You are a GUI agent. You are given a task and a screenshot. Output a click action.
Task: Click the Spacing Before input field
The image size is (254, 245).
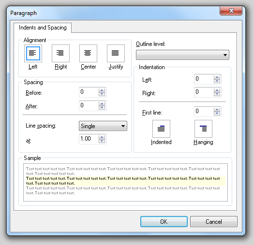(89, 92)
